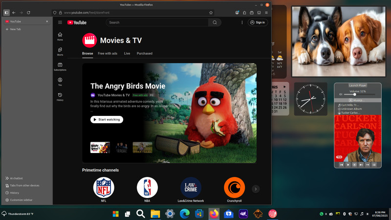Switch to the Live tab
Image resolution: width=391 pixels, height=220 pixels.
coord(127,53)
